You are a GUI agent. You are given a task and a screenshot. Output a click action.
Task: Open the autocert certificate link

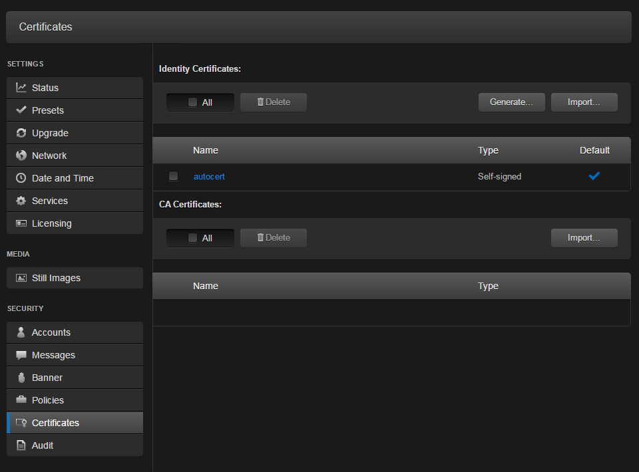click(209, 177)
